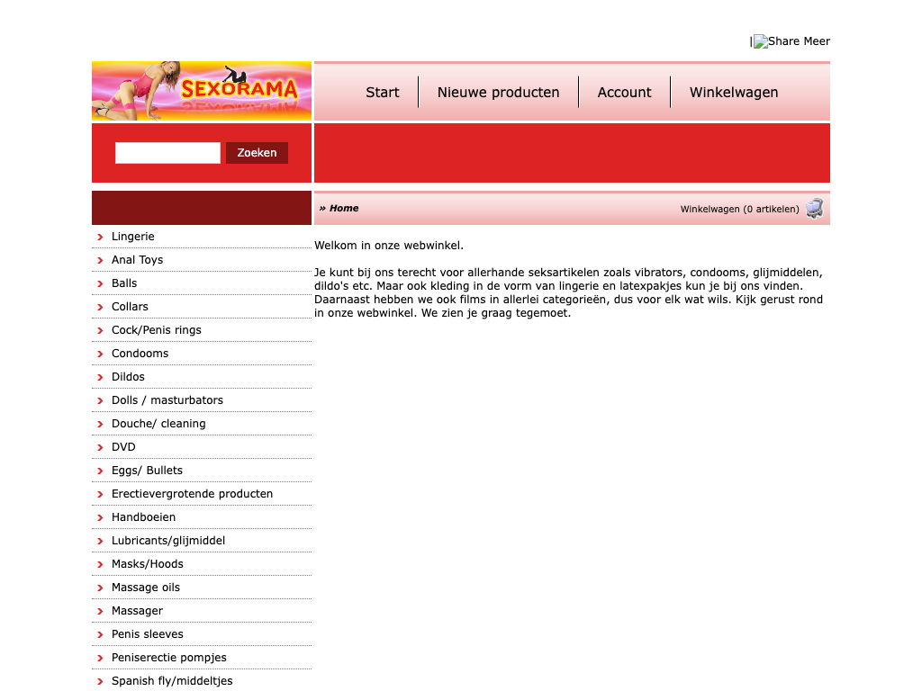Click the red arrow beside DVD
This screenshot has width=922, height=691.
(x=100, y=448)
